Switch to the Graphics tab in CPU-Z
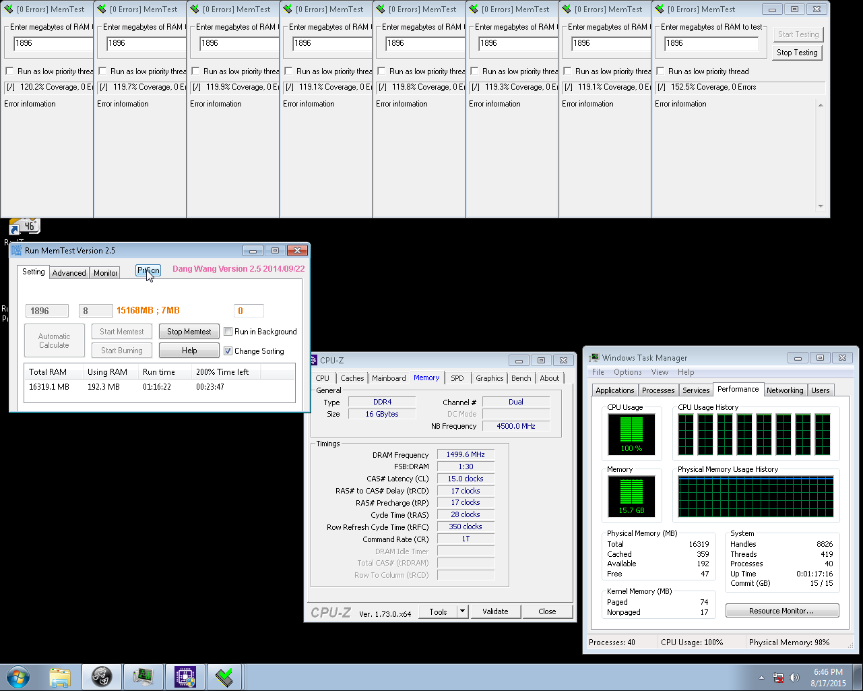The width and height of the screenshot is (863, 691). click(x=490, y=378)
